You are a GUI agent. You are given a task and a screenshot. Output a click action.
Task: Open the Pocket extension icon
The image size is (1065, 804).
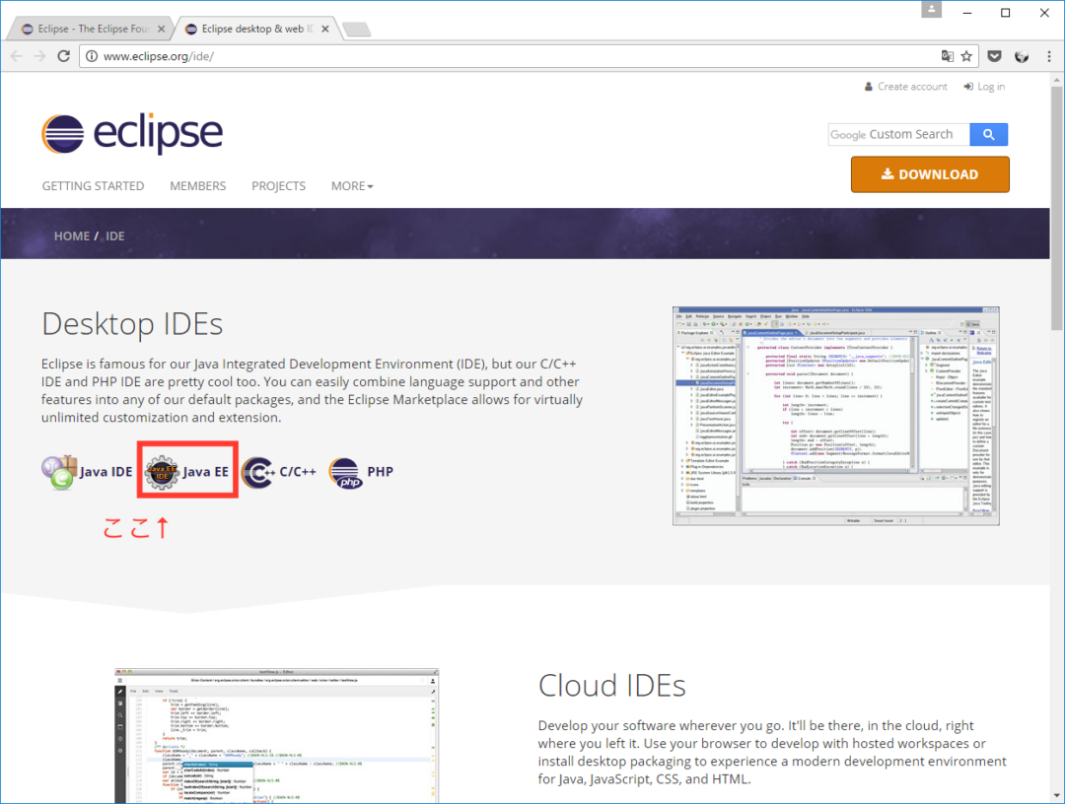[x=994, y=56]
